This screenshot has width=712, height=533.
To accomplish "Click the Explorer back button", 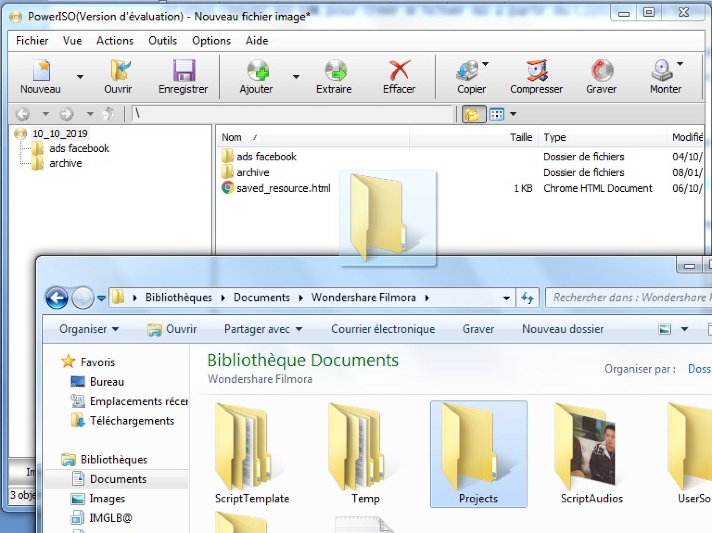I will [57, 298].
